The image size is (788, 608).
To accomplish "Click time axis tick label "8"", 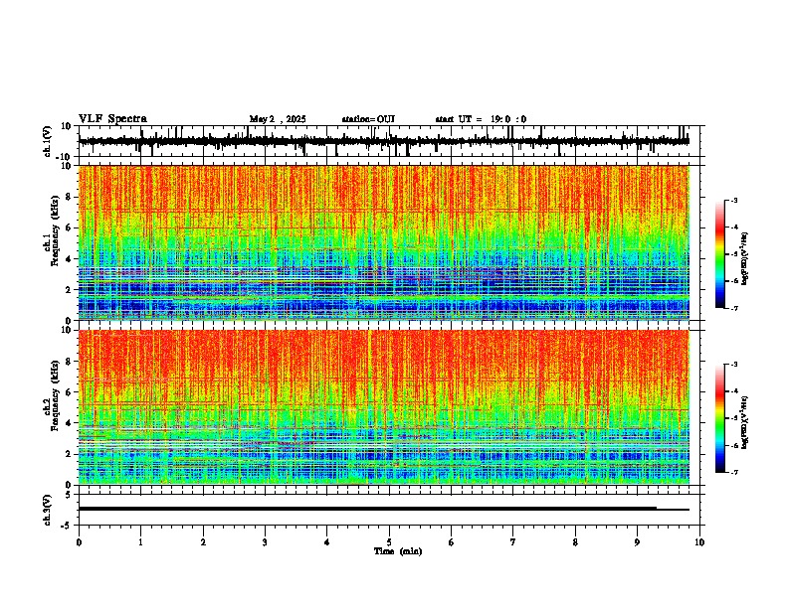I will [x=575, y=542].
